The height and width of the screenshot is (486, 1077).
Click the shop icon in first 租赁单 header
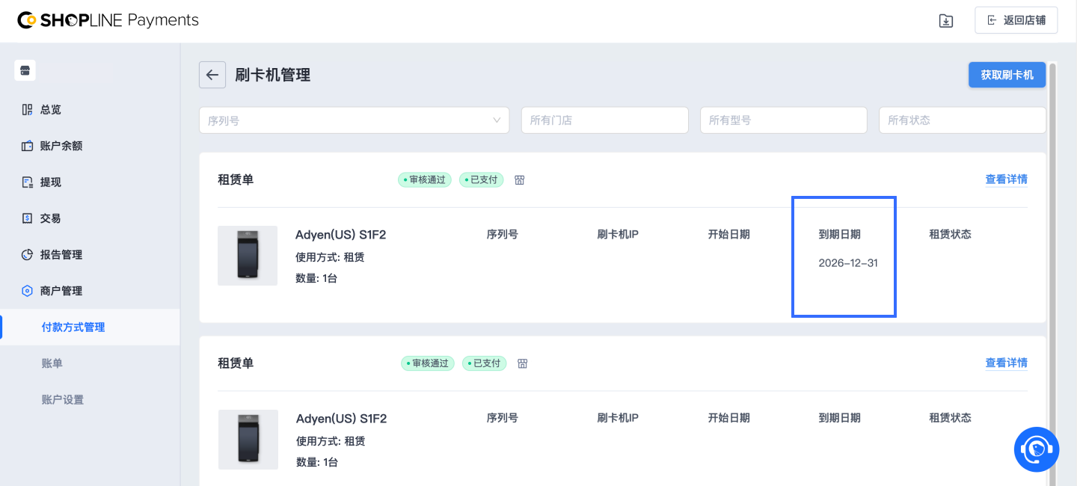(520, 180)
